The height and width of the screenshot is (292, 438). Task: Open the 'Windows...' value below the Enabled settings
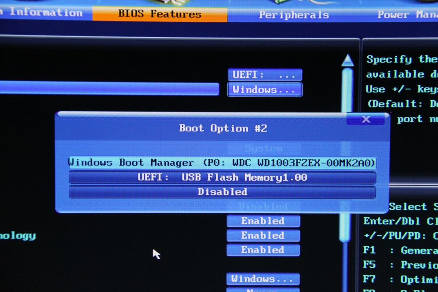[x=263, y=279]
